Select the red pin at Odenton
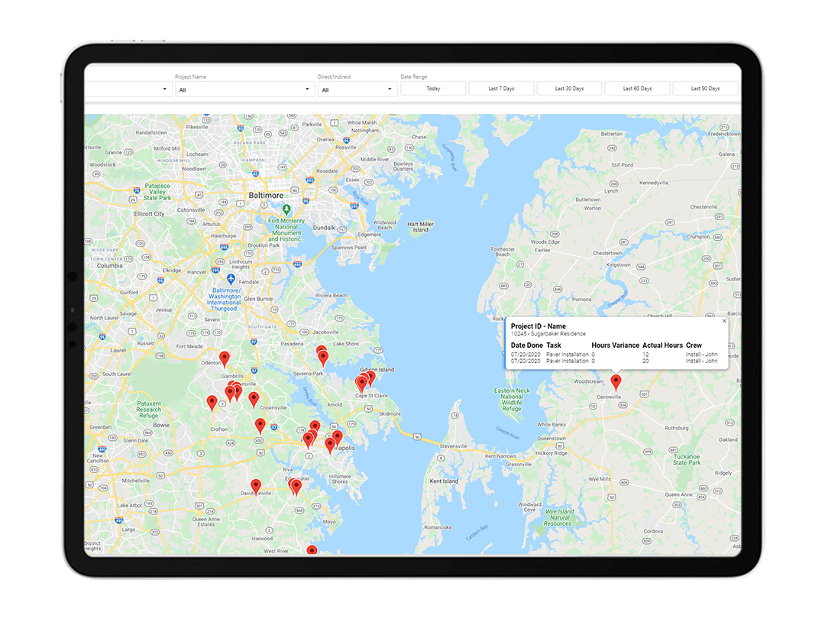825x619 pixels. tap(224, 358)
